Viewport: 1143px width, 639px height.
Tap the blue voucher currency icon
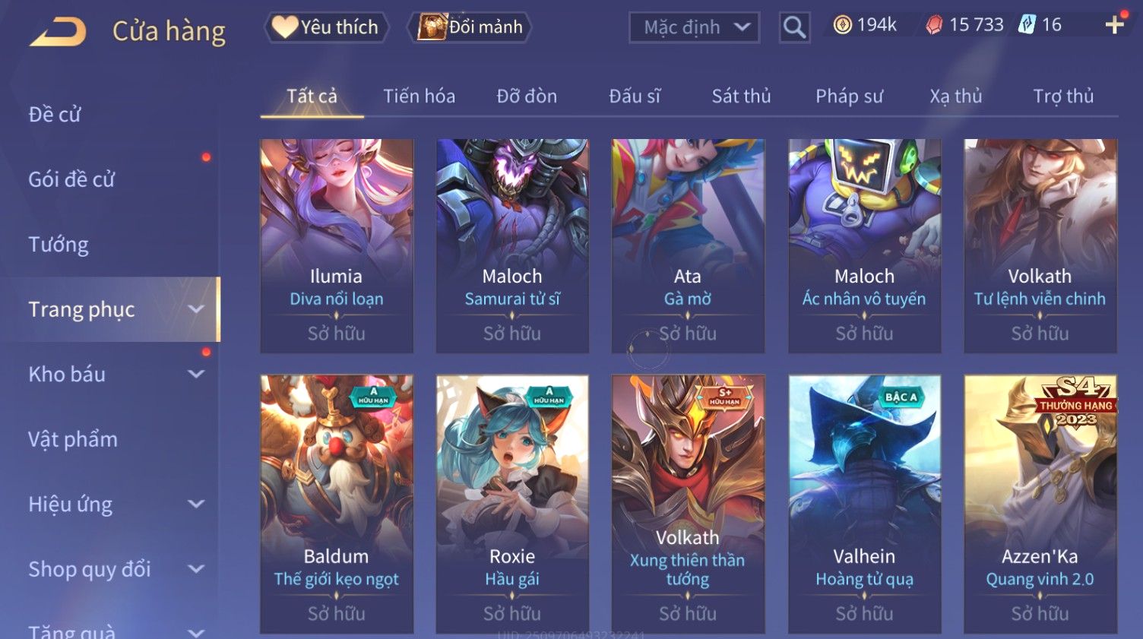pyautogui.click(x=1027, y=25)
